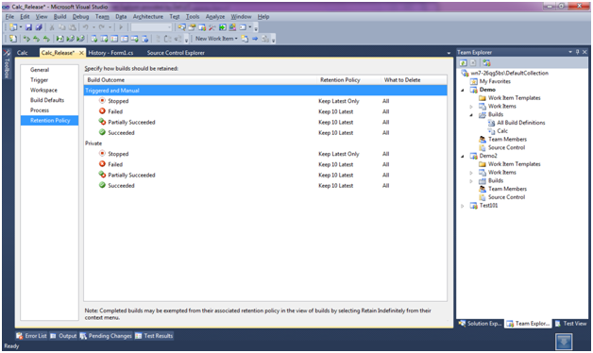Click the Stopped status icon under Triggered and Manual
The width and height of the screenshot is (593, 353).
tap(102, 101)
